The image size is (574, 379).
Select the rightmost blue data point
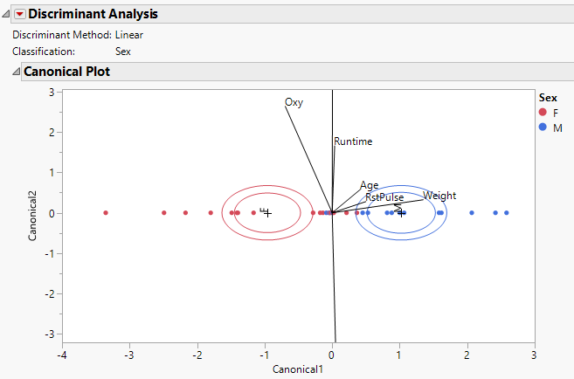[506, 213]
